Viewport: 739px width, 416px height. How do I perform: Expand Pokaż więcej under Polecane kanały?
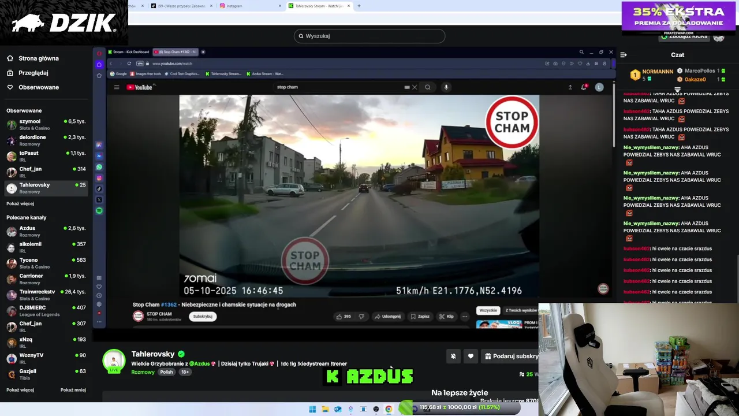20,390
